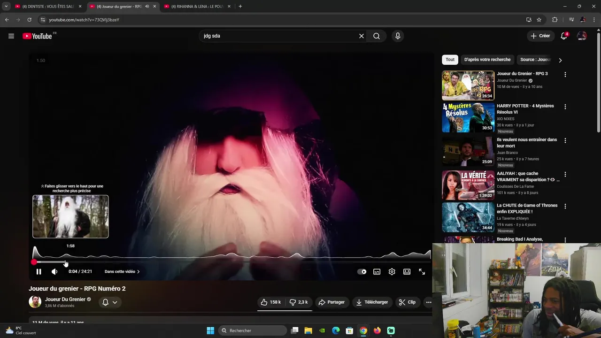Viewport: 601px width, 338px height.
Task: Start voice search with the microphone
Action: 398,36
